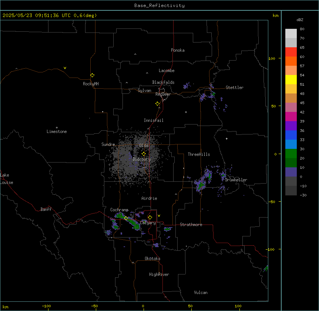
Task: Click the white asterisk above Limestone label
Action: click(x=57, y=127)
